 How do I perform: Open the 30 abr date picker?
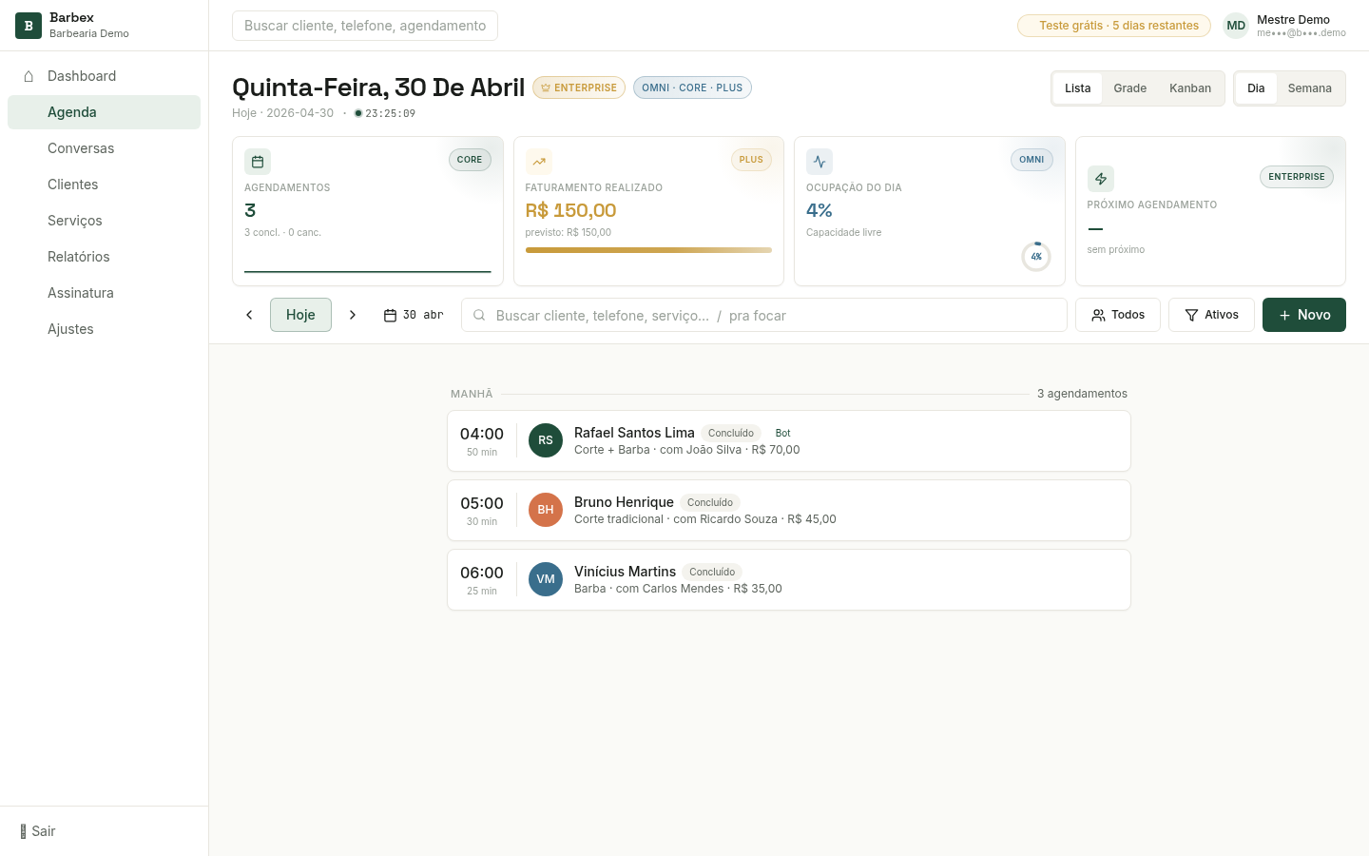click(414, 315)
